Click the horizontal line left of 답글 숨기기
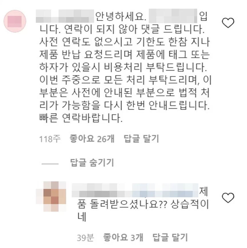The image size is (247, 248). [x=50, y=164]
